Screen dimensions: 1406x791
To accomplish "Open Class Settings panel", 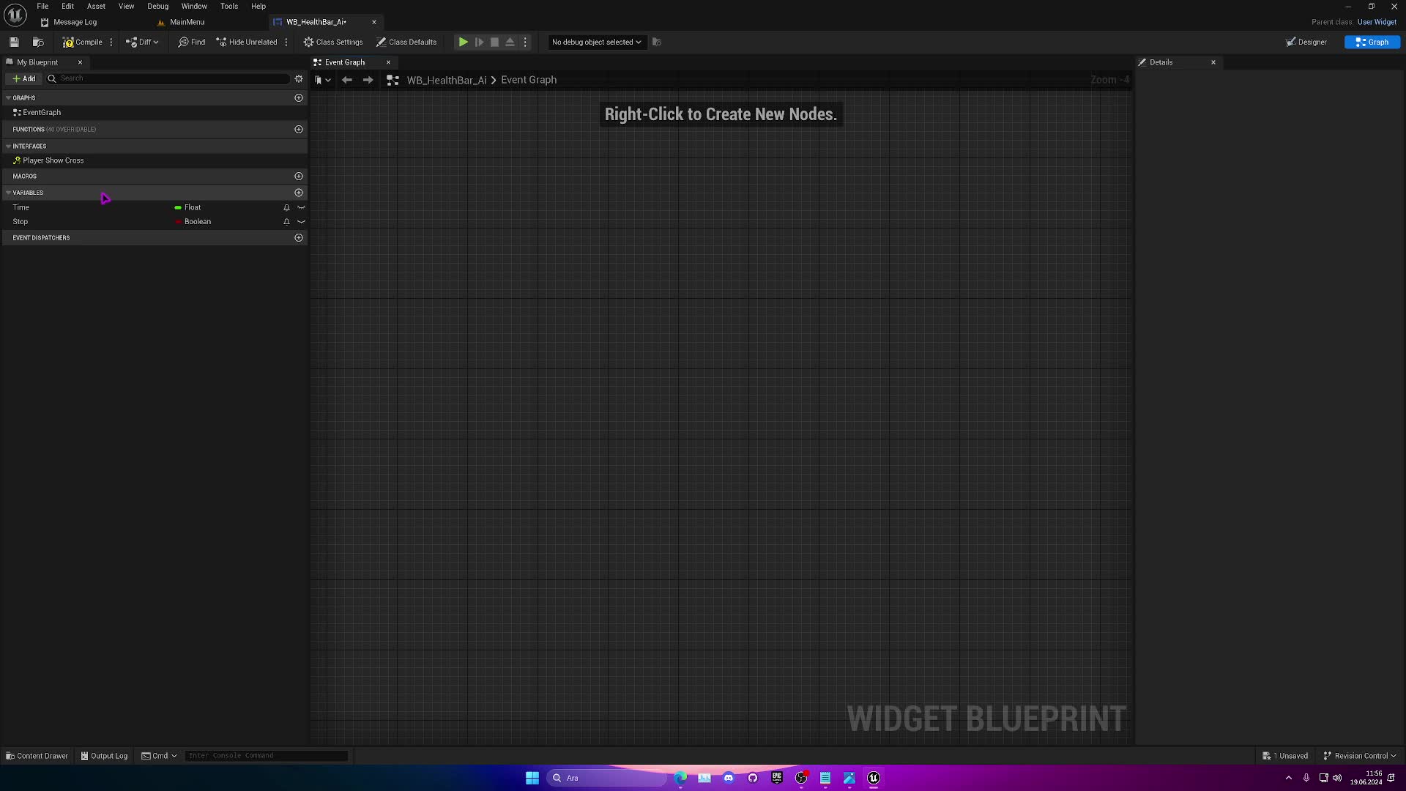I will point(333,42).
